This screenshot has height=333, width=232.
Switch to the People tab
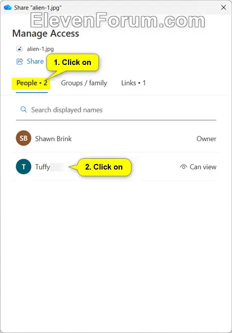32,83
